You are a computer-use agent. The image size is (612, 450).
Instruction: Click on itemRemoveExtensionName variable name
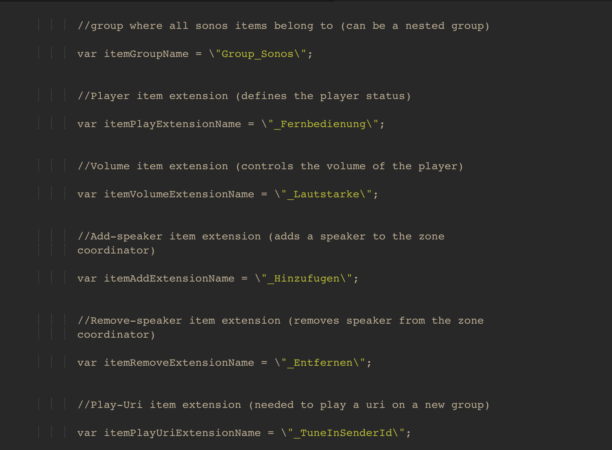[179, 363]
